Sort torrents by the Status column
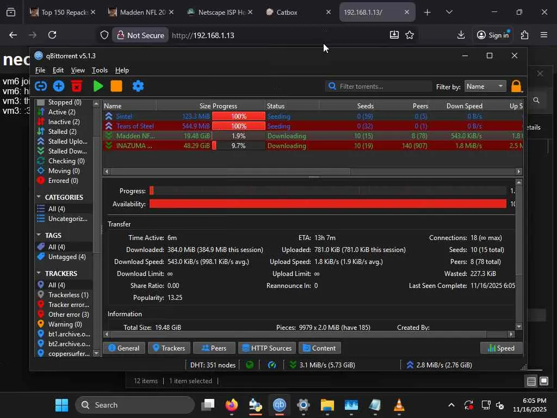This screenshot has width=557, height=418. pos(292,106)
